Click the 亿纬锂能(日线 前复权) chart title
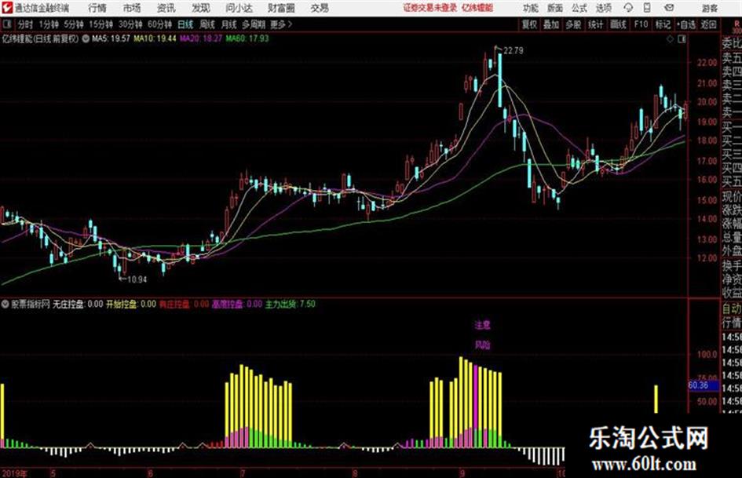 [40, 38]
